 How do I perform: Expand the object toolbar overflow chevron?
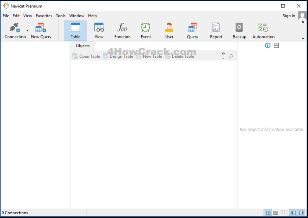(x=223, y=54)
